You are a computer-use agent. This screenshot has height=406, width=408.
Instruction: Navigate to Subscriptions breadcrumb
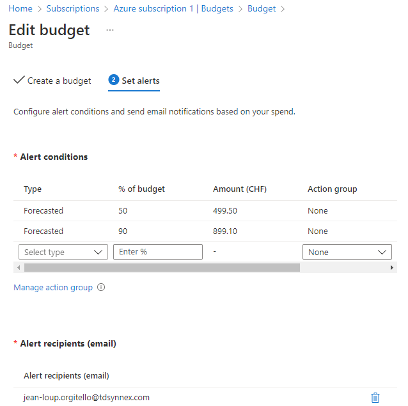tap(73, 8)
